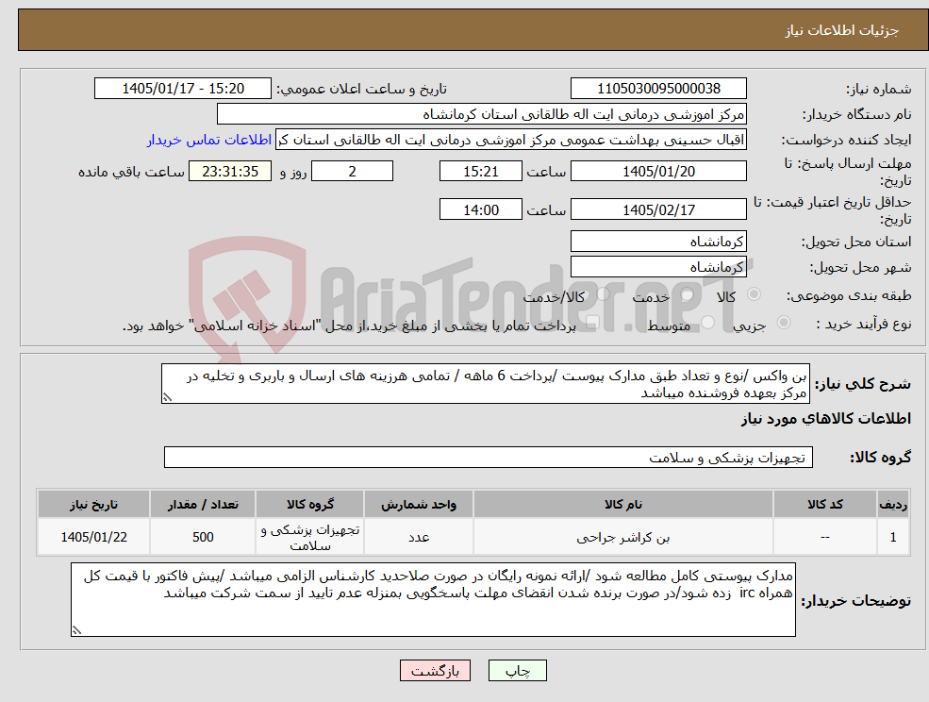
Task: Click the ردیف column header
Action: (893, 504)
